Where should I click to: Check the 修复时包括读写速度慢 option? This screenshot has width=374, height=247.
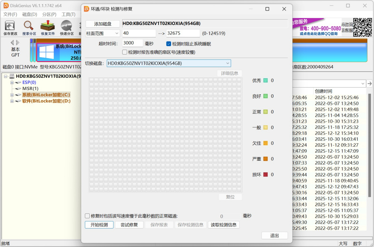pyautogui.click(x=88, y=216)
